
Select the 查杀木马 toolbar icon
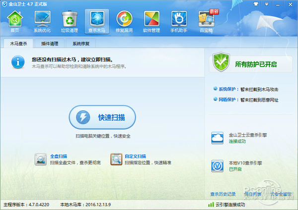click(97, 21)
